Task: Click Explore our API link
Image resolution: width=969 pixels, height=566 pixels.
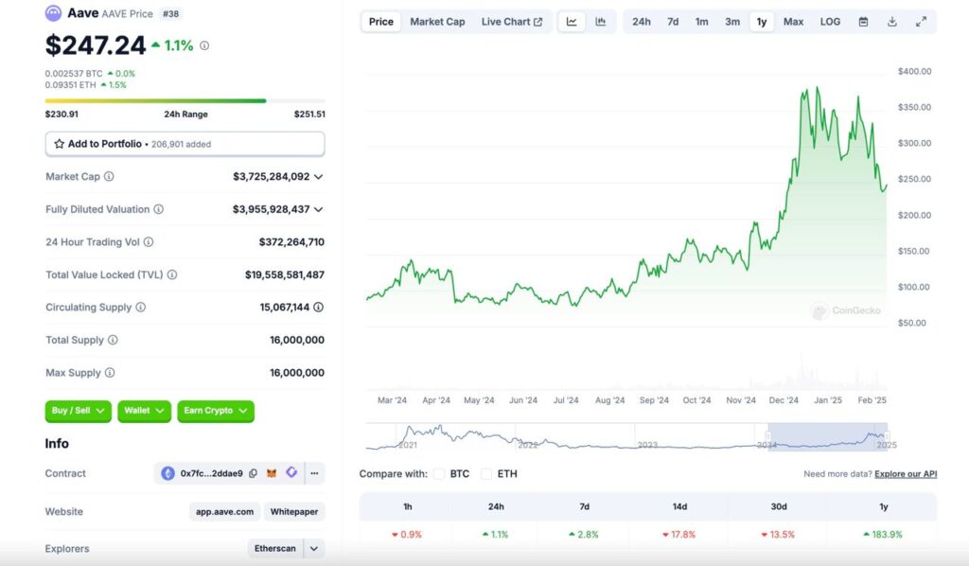Action: click(906, 474)
